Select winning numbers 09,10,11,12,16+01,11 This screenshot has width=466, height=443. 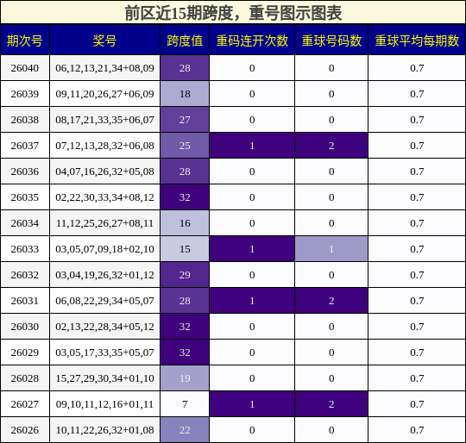click(x=105, y=404)
